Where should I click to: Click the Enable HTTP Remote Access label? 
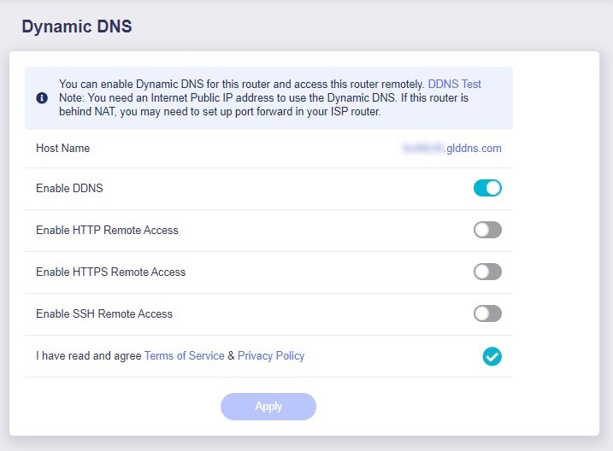107,231
